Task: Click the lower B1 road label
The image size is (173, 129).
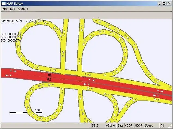Action: click(49, 79)
